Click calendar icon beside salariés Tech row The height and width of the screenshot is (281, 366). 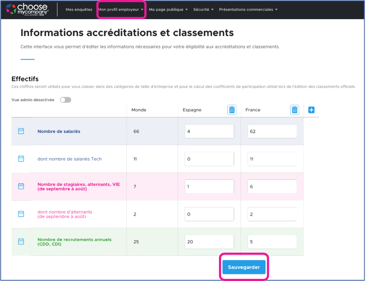coord(21,159)
